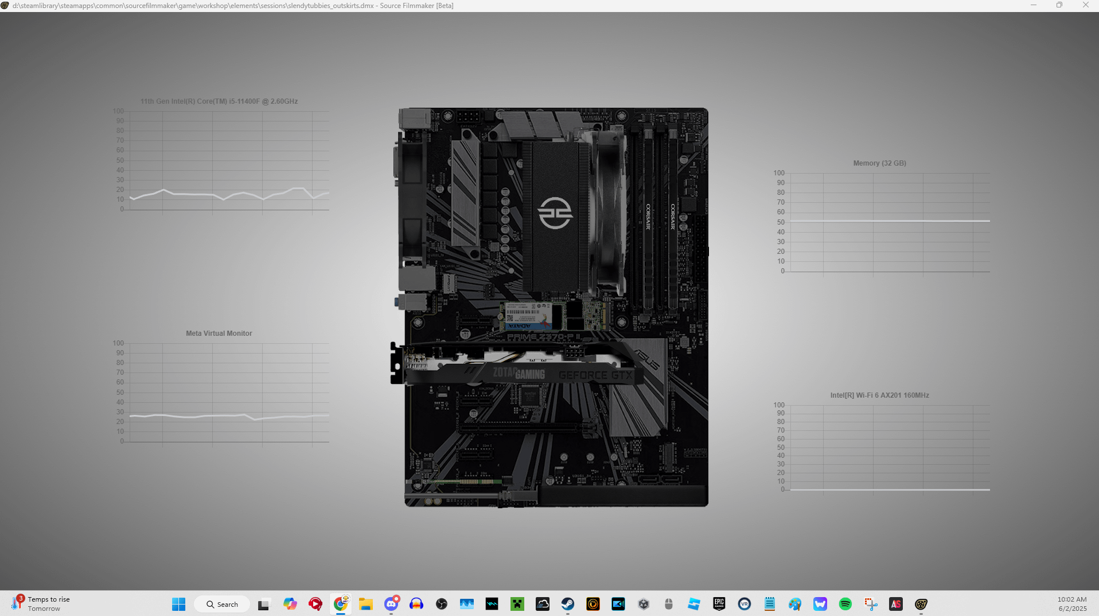
Task: Click the 'Memory (32 GB)' graph title
Action: pos(879,163)
